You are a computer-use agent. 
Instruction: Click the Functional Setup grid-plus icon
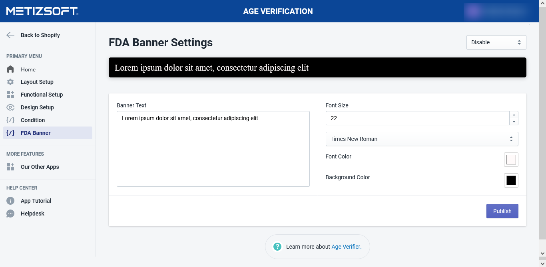click(10, 95)
